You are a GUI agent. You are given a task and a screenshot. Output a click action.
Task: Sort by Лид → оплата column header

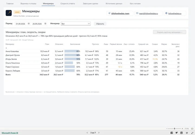pos(129,44)
